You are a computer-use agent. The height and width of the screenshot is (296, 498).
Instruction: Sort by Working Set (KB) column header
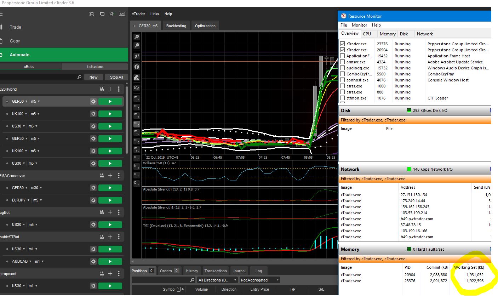[469, 267]
